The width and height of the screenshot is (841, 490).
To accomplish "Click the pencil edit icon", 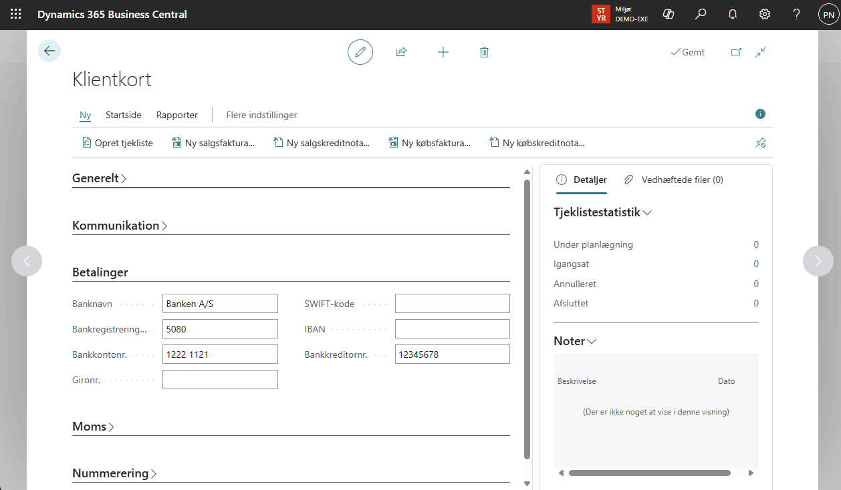I will 360,52.
